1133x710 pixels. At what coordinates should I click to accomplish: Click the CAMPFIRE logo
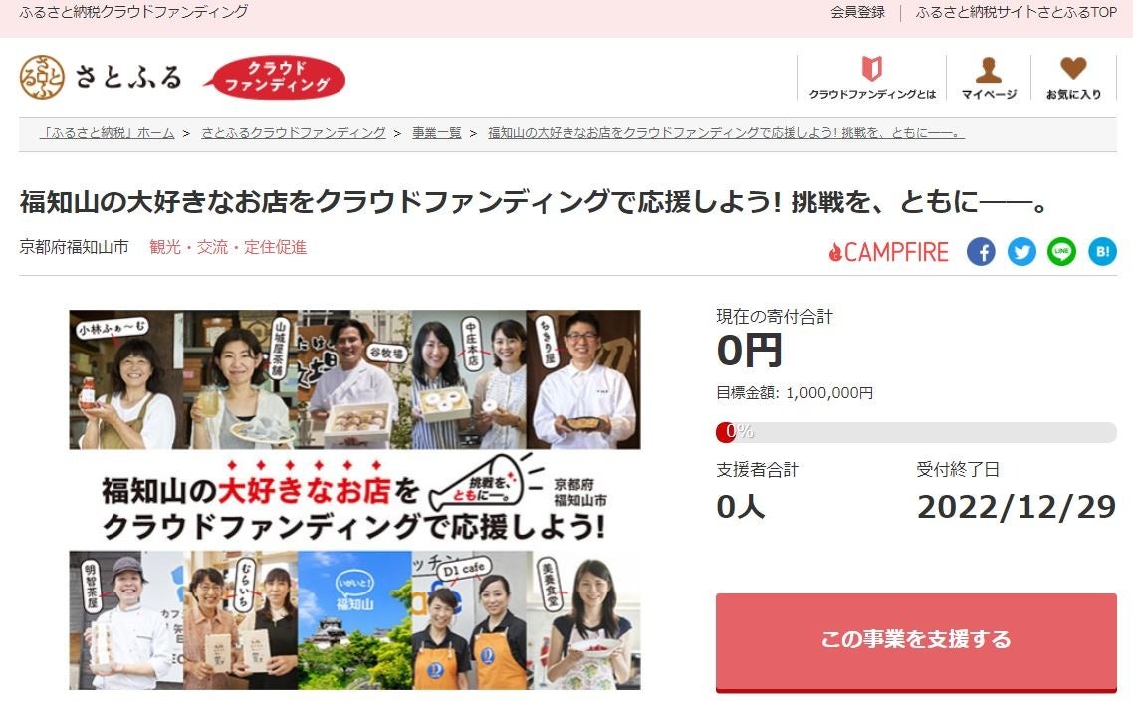click(x=888, y=252)
